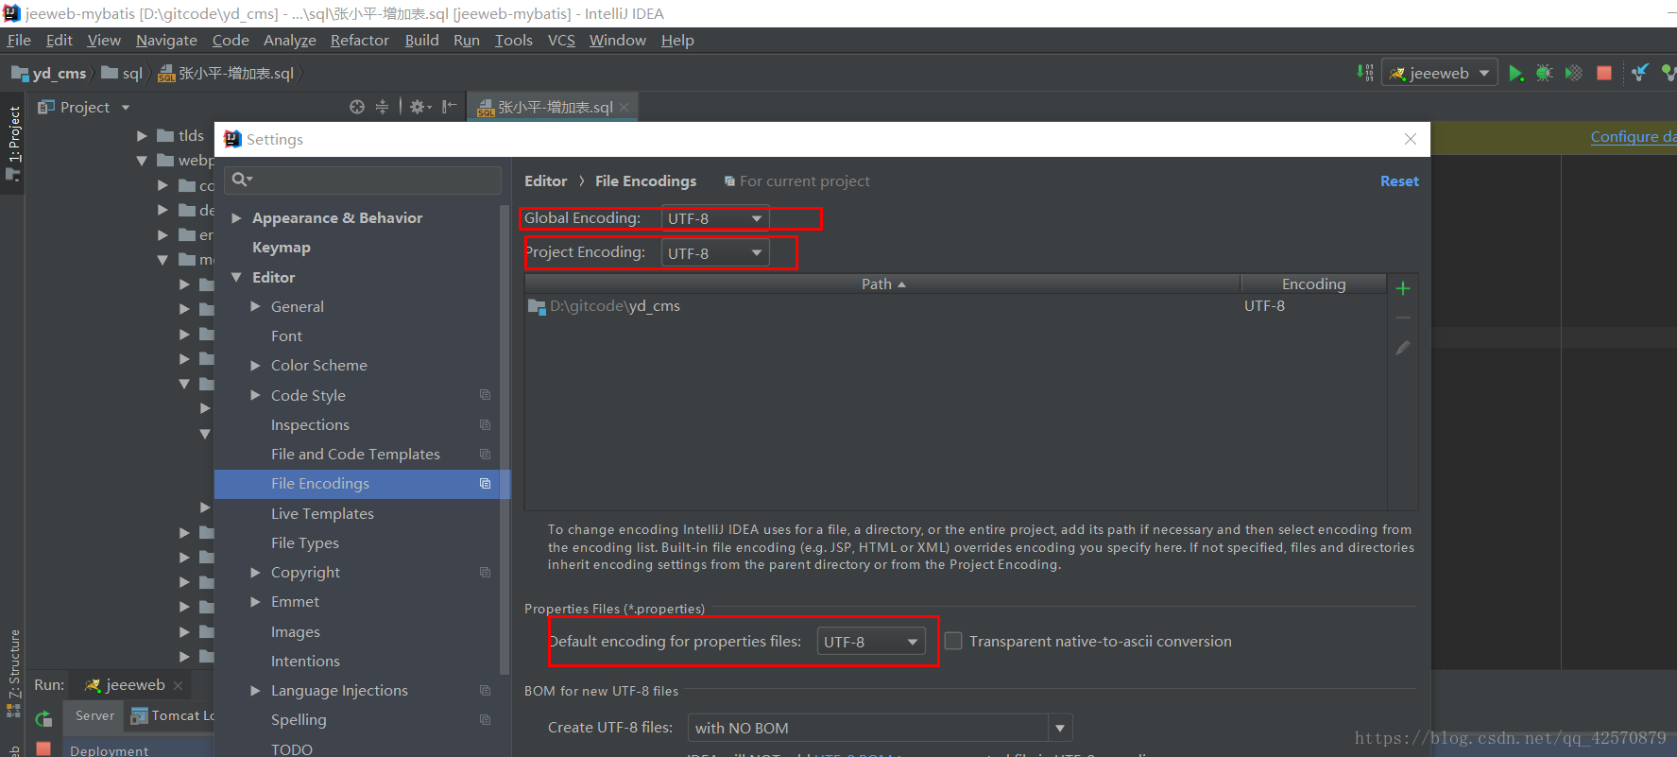Click the Reset link in Settings
Image resolution: width=1677 pixels, height=757 pixels.
[x=1399, y=181]
